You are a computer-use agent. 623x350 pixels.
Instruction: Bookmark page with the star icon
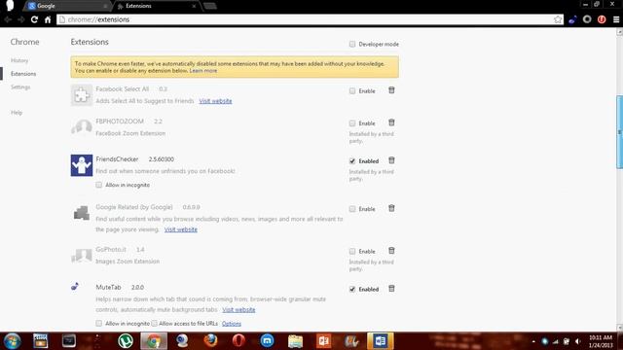coord(558,19)
